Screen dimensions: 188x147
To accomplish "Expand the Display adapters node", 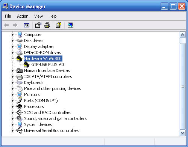I will point(12,46).
